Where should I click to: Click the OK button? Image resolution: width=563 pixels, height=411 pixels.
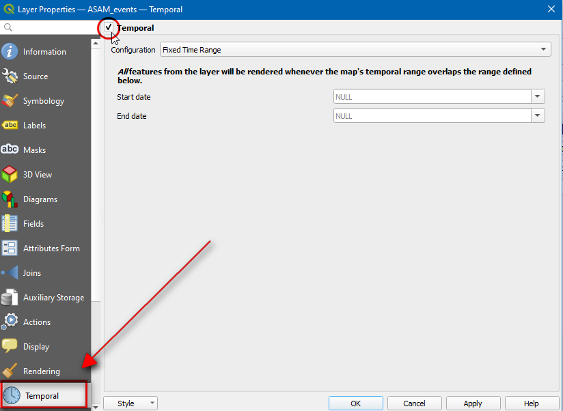[x=355, y=403]
